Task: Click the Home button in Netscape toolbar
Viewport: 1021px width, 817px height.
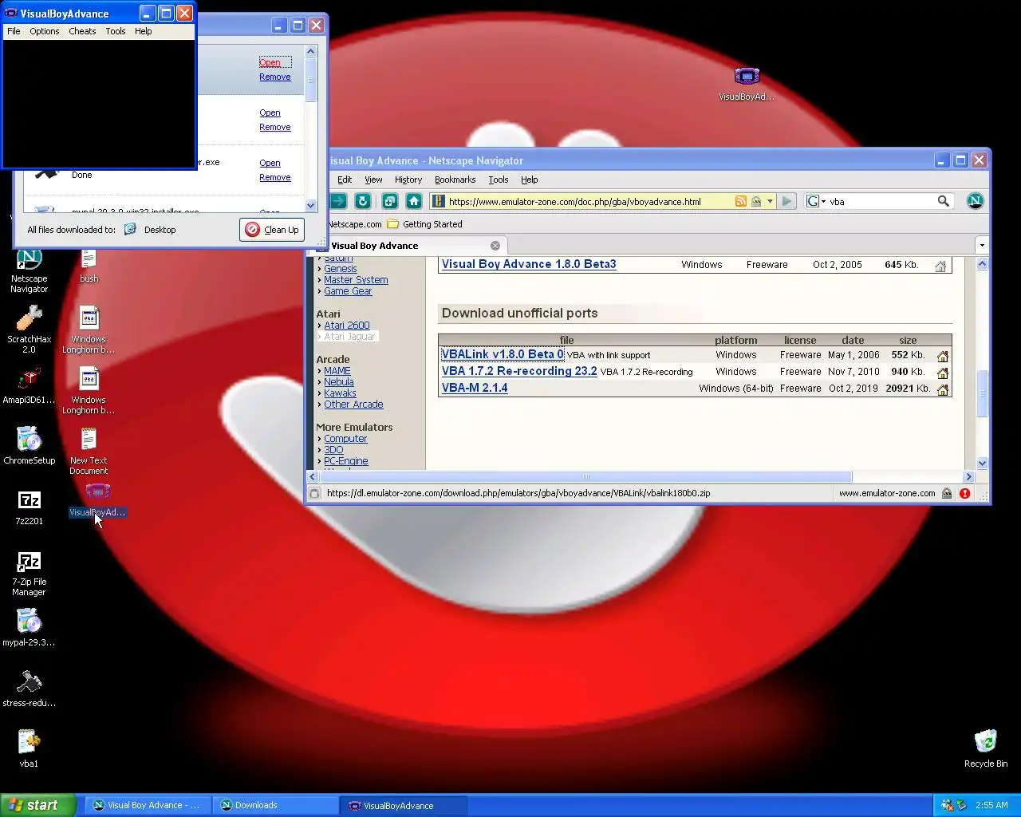Action: (x=414, y=201)
